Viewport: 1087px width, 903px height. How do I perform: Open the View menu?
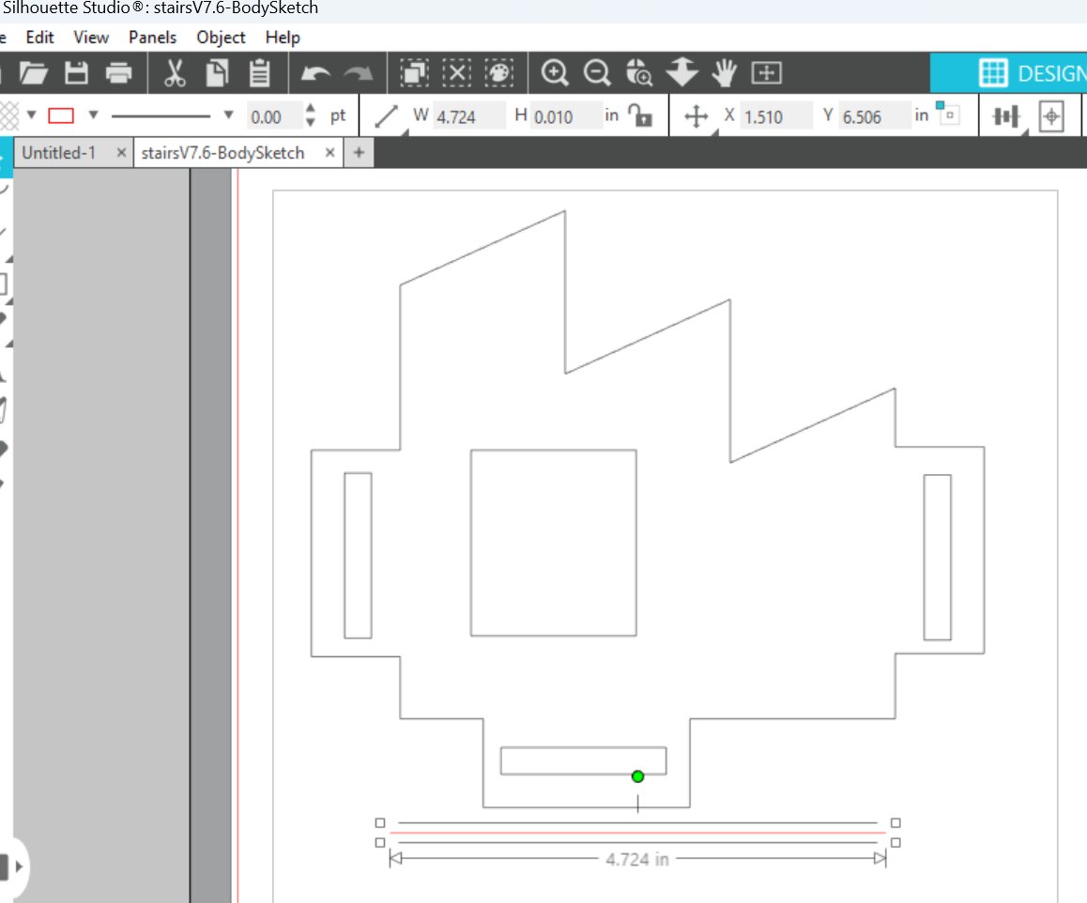[91, 38]
